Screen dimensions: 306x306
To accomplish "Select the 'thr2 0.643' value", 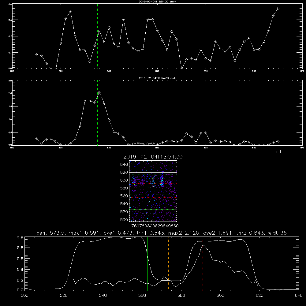I will pyautogui.click(x=251, y=233).
